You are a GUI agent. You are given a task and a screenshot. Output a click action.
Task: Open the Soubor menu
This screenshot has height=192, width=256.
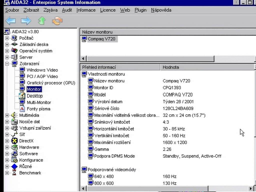[12, 10]
